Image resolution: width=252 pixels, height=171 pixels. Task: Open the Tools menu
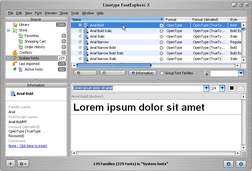(75, 13)
